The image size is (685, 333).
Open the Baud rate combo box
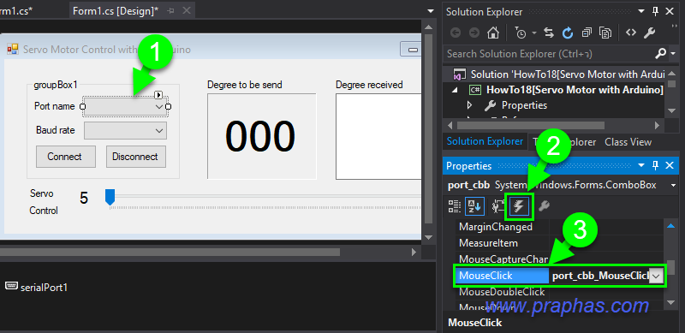(x=125, y=130)
